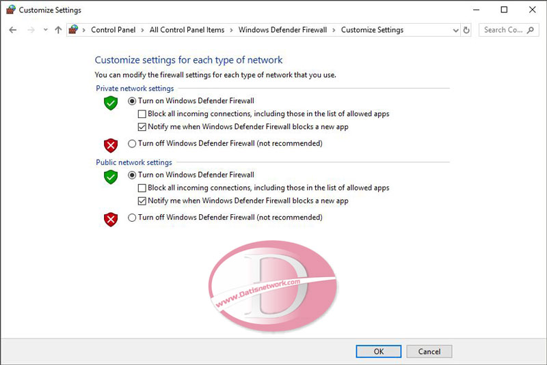Click the Customize Settings breadcrumb

(x=372, y=30)
